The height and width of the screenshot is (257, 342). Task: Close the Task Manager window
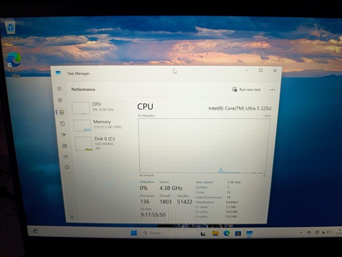click(275, 71)
